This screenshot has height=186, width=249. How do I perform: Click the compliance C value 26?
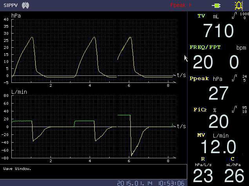tap(234, 176)
